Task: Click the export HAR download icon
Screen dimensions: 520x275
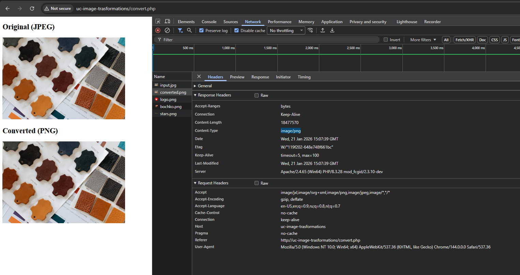Action: (332, 30)
